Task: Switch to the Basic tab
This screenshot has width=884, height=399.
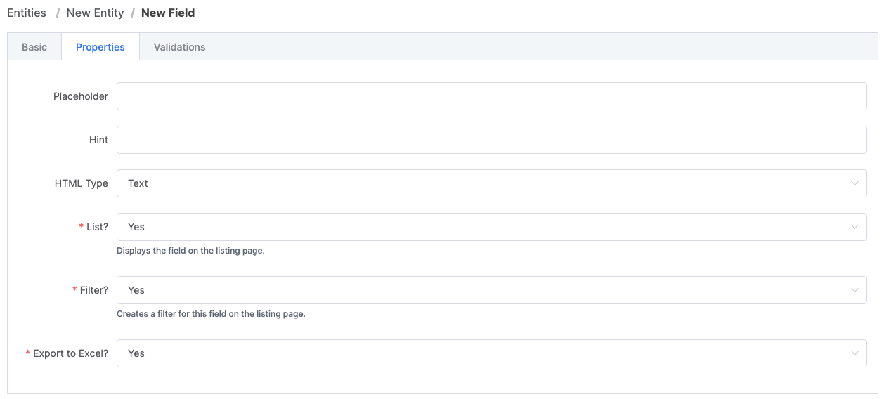Action: click(34, 47)
